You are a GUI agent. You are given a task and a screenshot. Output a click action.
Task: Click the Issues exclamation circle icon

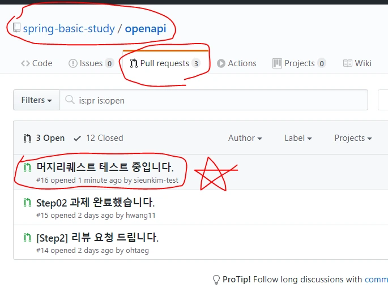tap(73, 63)
